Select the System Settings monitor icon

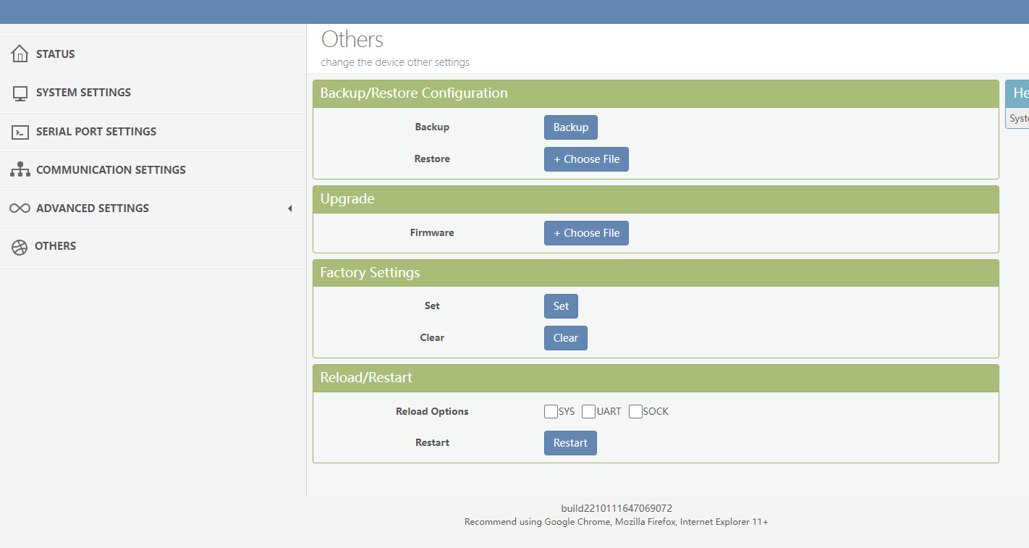(20, 93)
